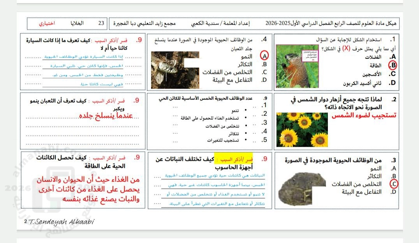The image size is (419, 243).
Task: Select circled answer C التخلص من الفضلات in question 3
Action: point(393,184)
